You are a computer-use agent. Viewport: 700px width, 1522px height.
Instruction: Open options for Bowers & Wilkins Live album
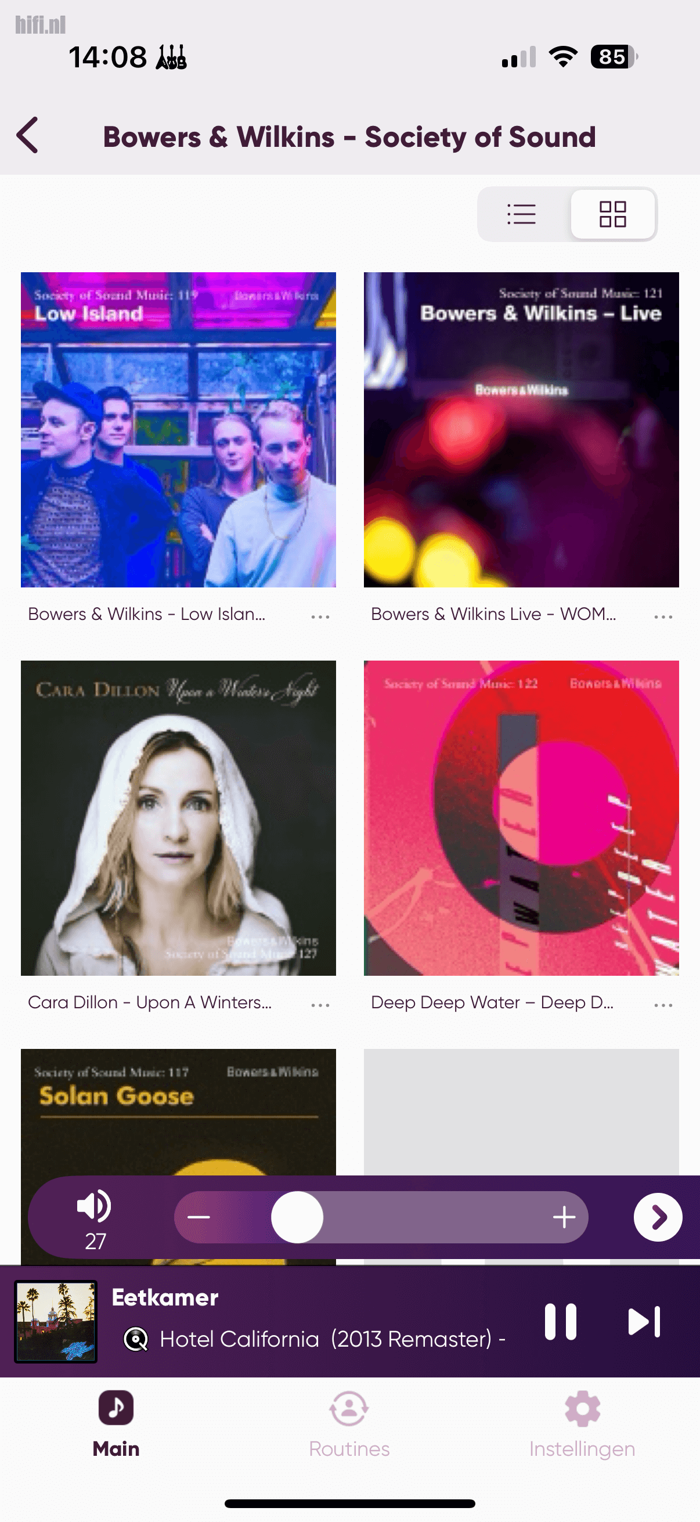[663, 616]
